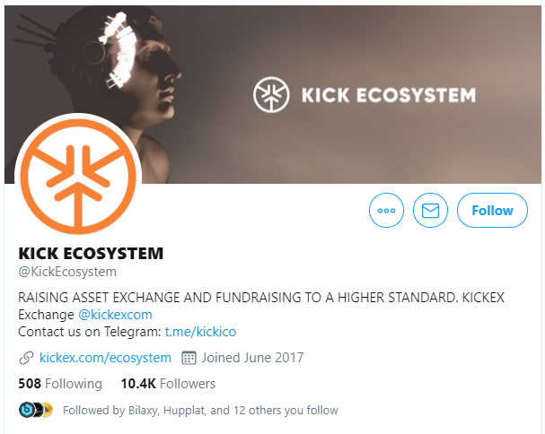Open the More options ellipsis button
The image size is (545, 434).
pos(387,211)
